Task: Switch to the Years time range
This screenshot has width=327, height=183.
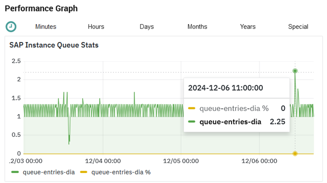Action: click(x=248, y=27)
